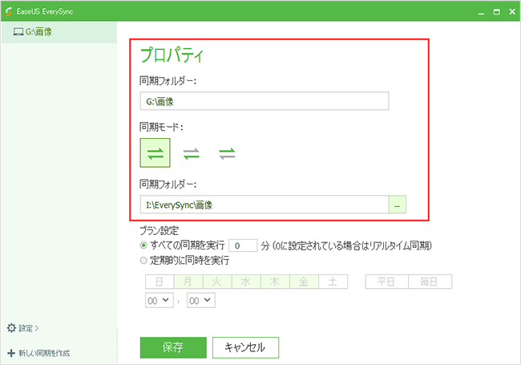Maximize the EverySync window
The image size is (521, 365).
click(496, 12)
